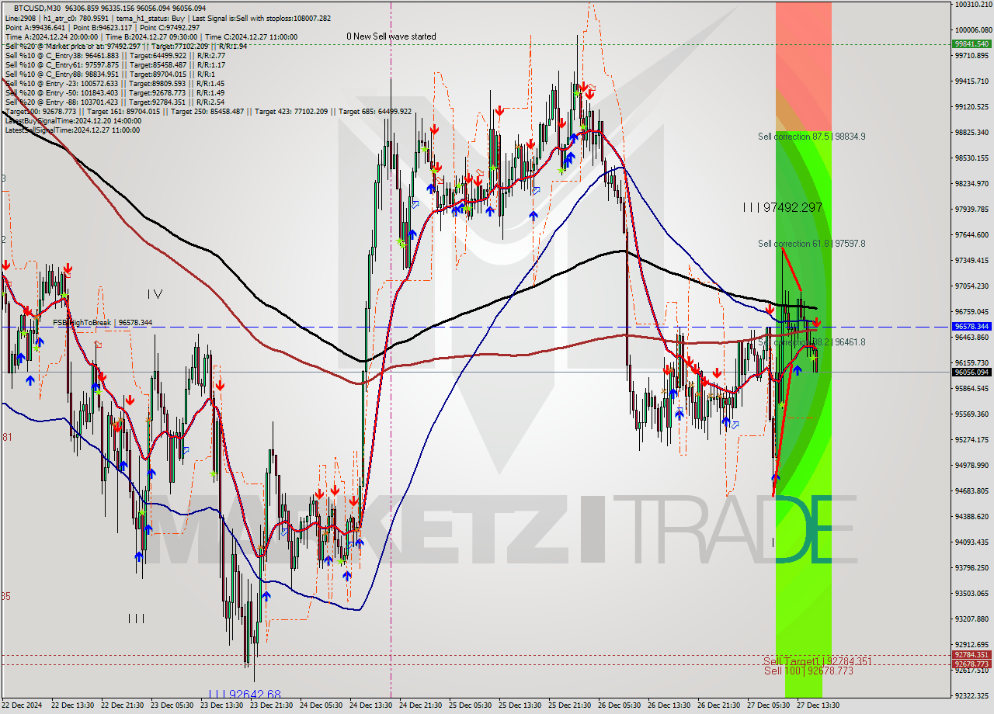Image resolution: width=994 pixels, height=714 pixels.
Task: Click the 'Sell correction 87.5 | 98834.9' label
Action: click(x=812, y=136)
